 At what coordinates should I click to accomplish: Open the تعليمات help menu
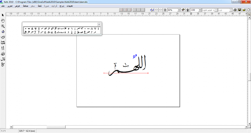coord(69,6)
